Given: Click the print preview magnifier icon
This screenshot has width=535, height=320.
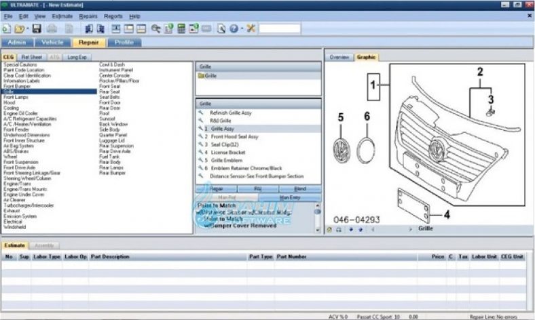Looking at the screenshot, I should click(221, 28).
